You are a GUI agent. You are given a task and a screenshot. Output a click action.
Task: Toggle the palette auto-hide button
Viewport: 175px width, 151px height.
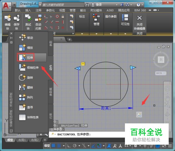coord(11,38)
